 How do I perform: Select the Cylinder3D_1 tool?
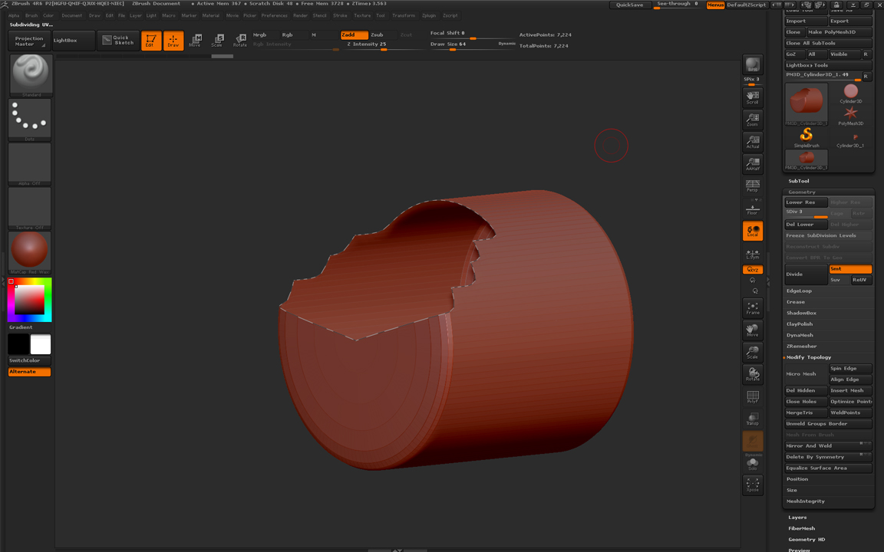(851, 139)
